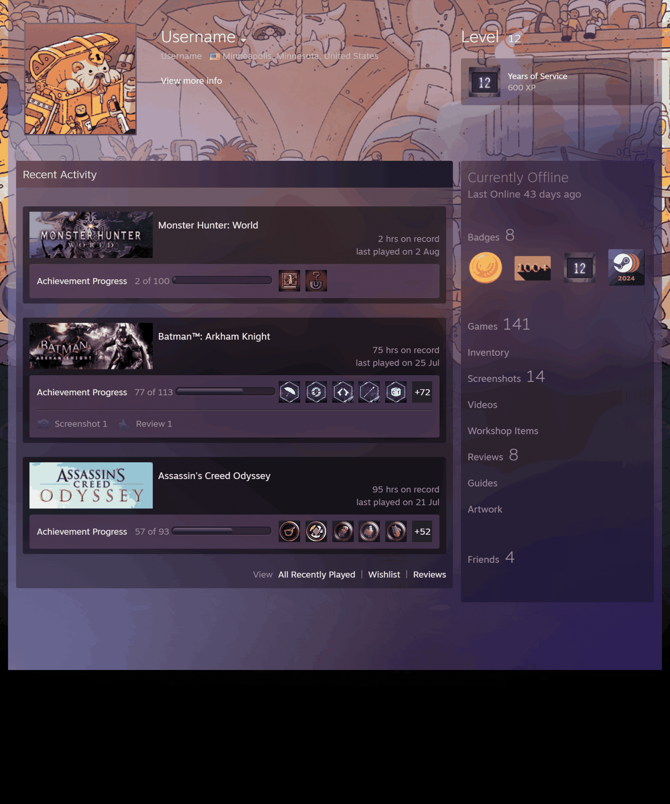Click Batman fifth achievement cube icon
The width and height of the screenshot is (670, 804).
(x=396, y=392)
